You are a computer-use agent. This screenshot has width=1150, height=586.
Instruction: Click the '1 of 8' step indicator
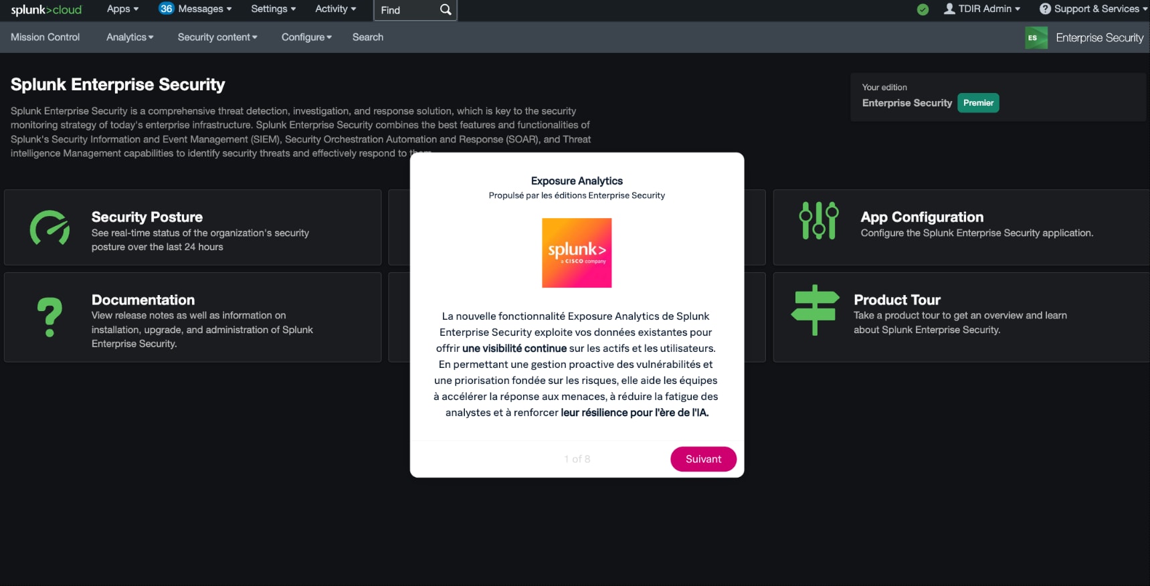(577, 459)
